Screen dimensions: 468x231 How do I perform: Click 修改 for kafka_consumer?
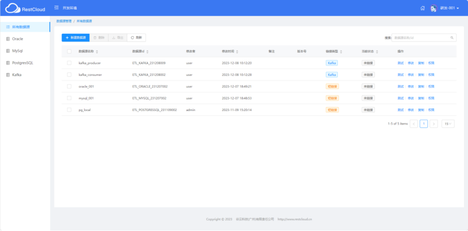(411, 74)
